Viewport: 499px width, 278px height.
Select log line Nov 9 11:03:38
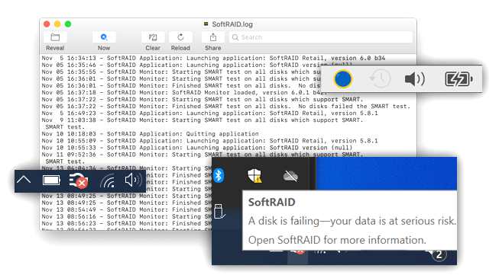[x=203, y=120]
